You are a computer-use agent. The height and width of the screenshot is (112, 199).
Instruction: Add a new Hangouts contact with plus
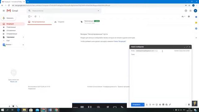[x=23, y=45]
